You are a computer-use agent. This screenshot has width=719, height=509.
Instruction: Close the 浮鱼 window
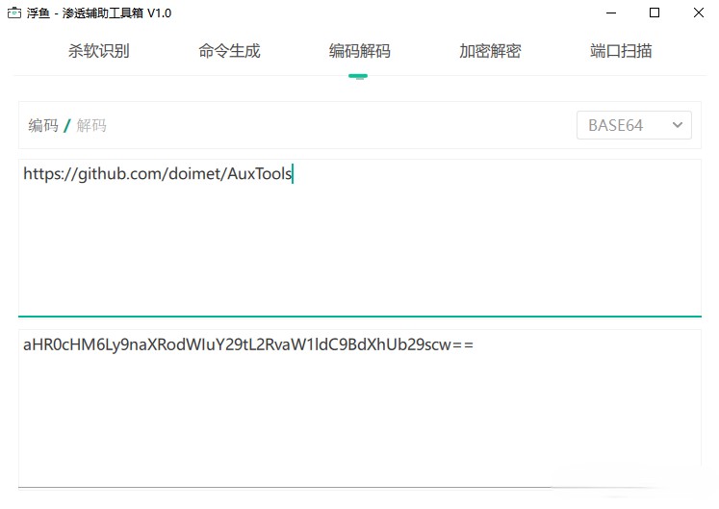[699, 13]
